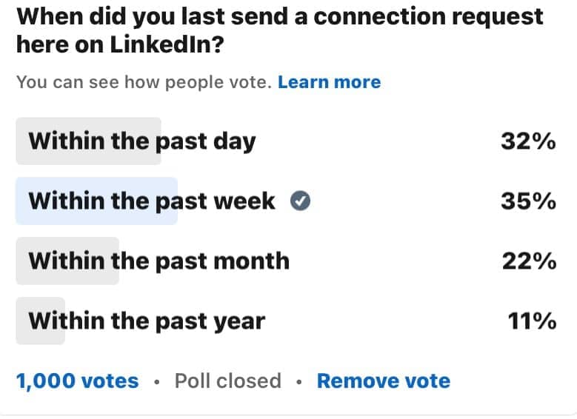Select the 'Within the past week' option label
577x419 pixels.
point(152,201)
